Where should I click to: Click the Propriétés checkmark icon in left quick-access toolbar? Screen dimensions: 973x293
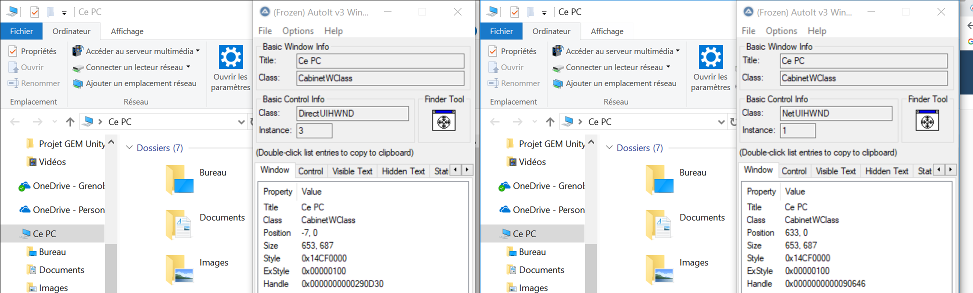click(34, 12)
